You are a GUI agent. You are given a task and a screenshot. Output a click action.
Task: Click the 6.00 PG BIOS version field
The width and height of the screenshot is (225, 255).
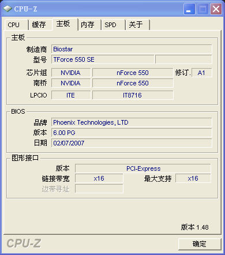coord(132,133)
